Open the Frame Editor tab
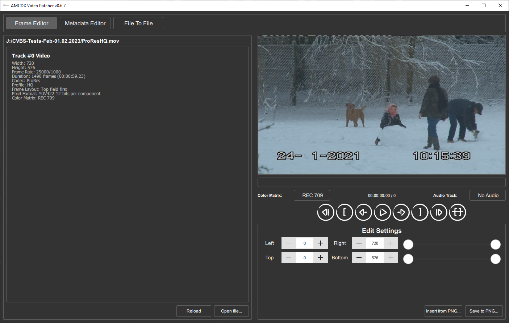The image size is (509, 323). 32,23
